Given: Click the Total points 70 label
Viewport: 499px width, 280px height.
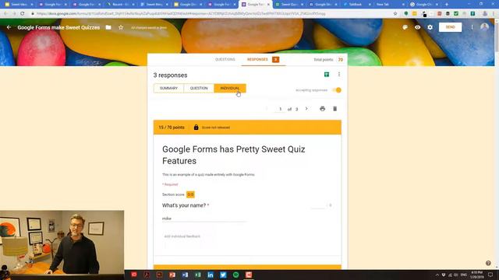Looking at the screenshot, I should click(x=328, y=60).
